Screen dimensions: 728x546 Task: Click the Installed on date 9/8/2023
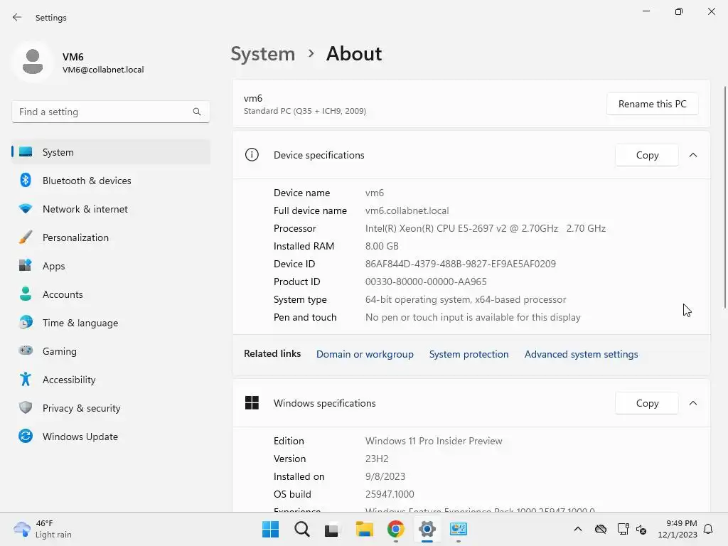[x=385, y=476]
